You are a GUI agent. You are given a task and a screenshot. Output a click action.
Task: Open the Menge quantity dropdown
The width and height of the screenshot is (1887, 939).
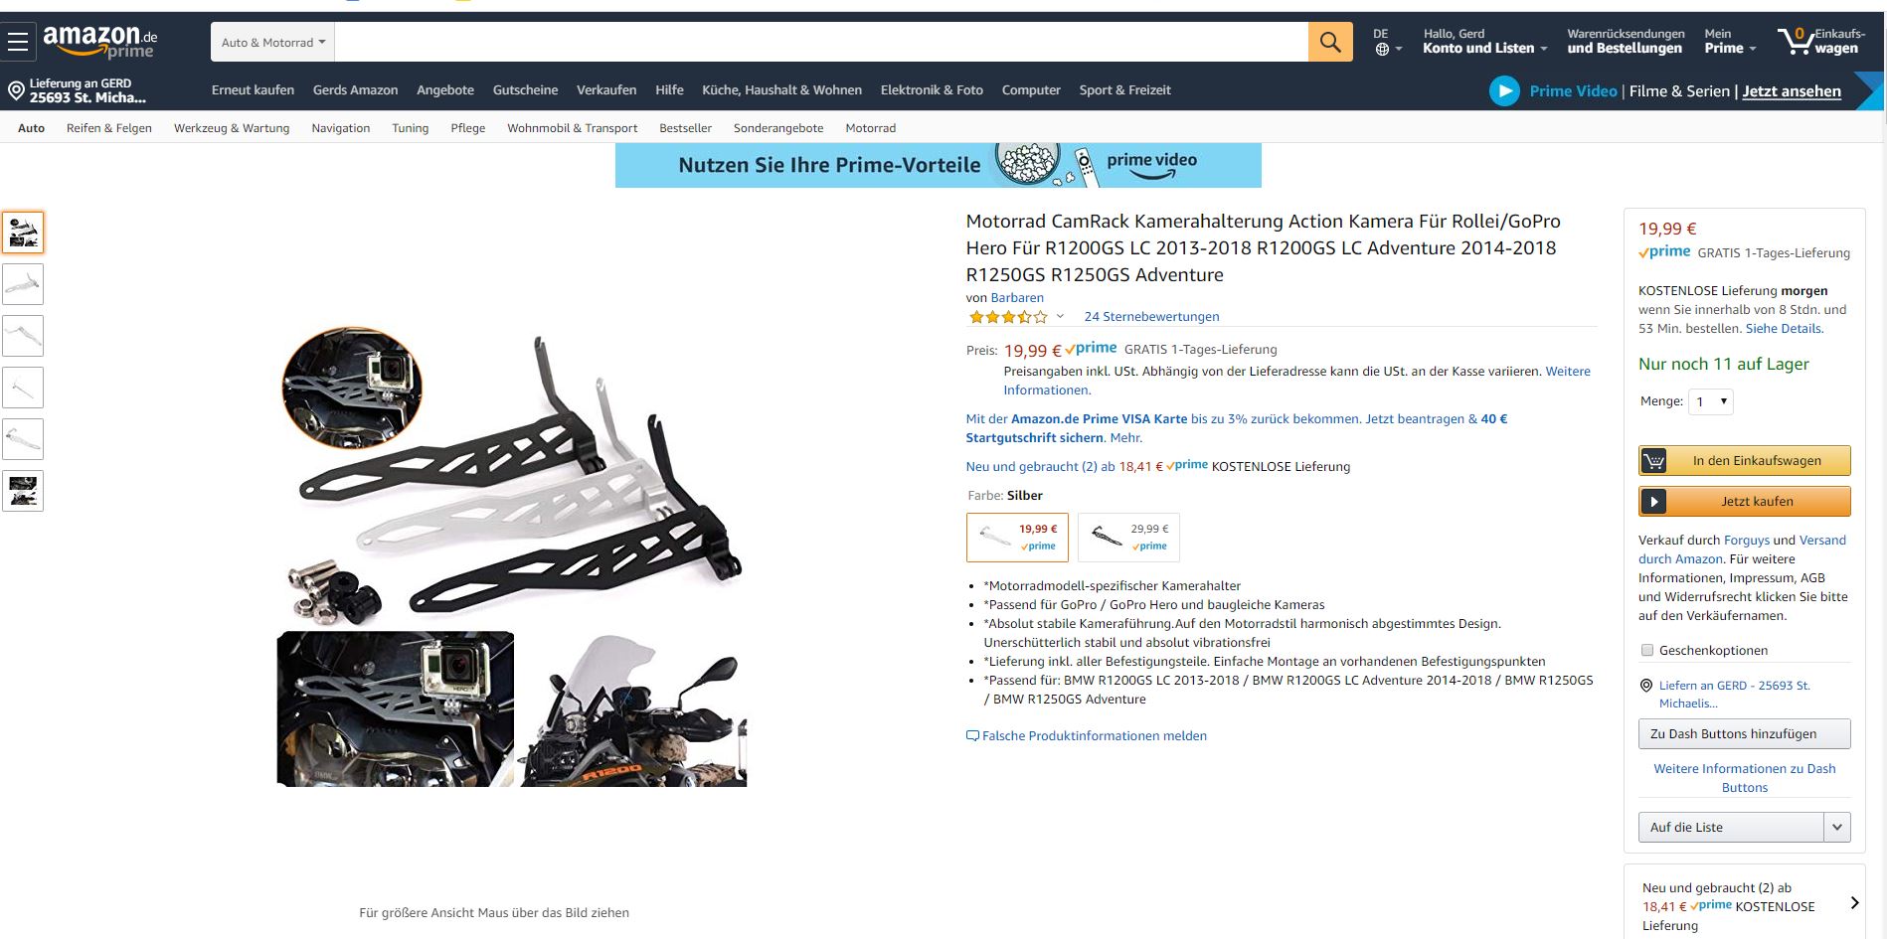point(1711,401)
